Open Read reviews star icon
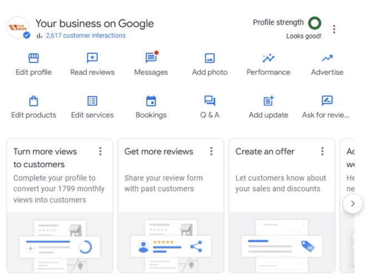The height and width of the screenshot is (280, 378). pyautogui.click(x=92, y=58)
